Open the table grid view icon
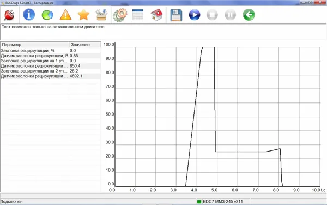The height and width of the screenshot is (205, 327). coord(138,15)
